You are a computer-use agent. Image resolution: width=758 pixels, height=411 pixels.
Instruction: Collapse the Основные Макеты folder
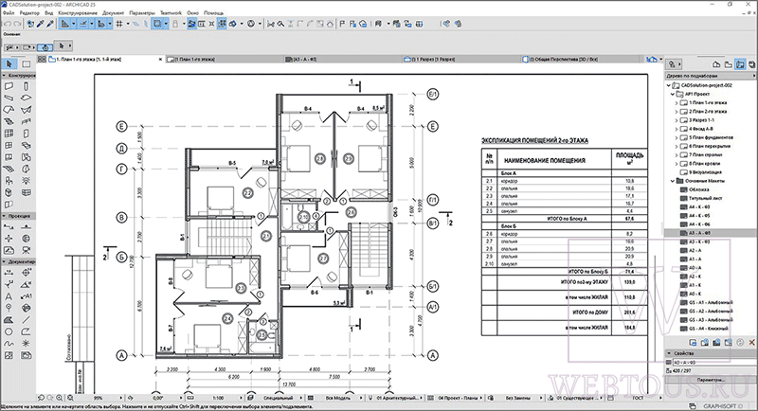pyautogui.click(x=673, y=181)
